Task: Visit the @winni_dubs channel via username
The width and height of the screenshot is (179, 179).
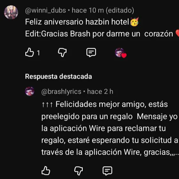Action: pos(45,11)
